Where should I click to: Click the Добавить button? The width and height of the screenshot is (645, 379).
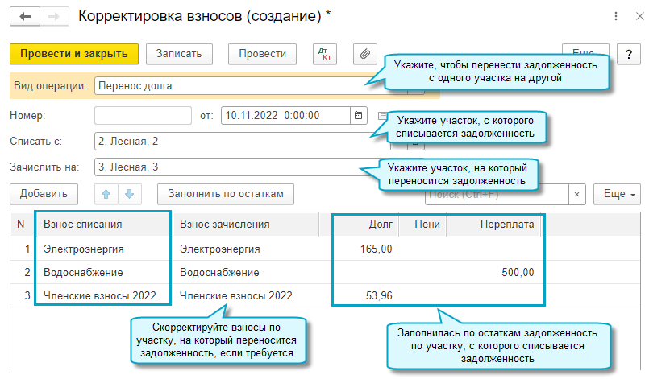pos(44,194)
